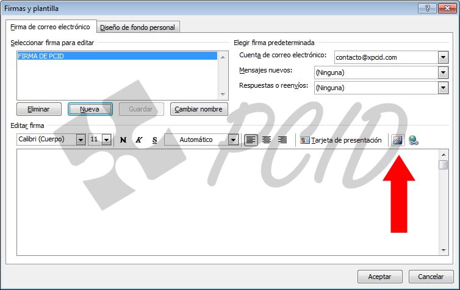Image resolution: width=460 pixels, height=290 pixels.
Task: Select FIRMA DE PCID in signature list
Action: (117, 56)
